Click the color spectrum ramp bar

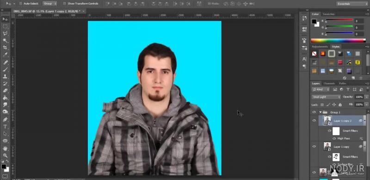point(338,41)
